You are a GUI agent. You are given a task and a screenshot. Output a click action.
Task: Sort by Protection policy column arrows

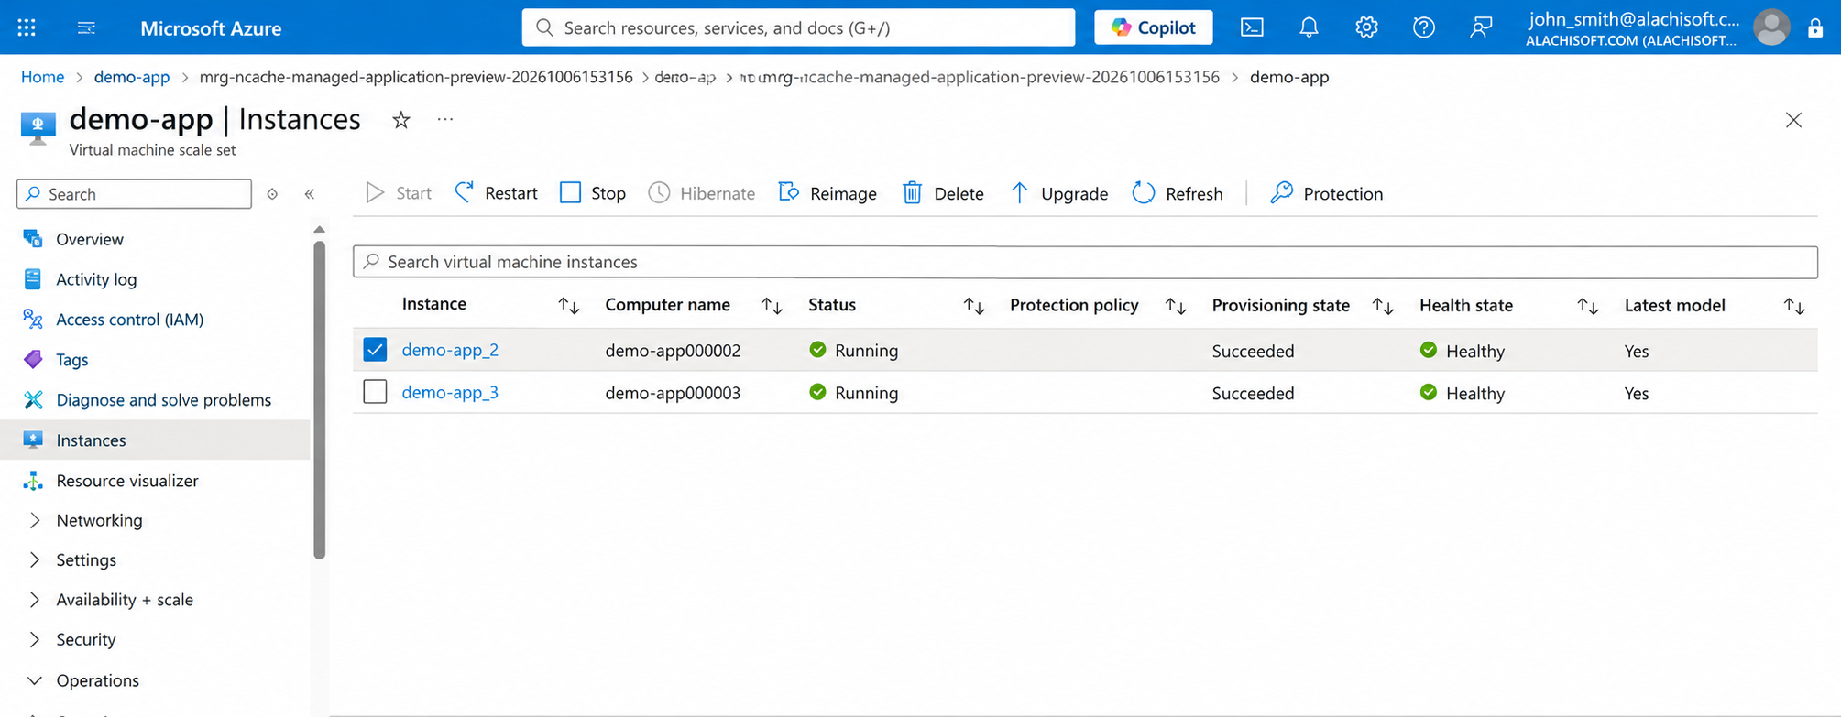coord(1176,306)
